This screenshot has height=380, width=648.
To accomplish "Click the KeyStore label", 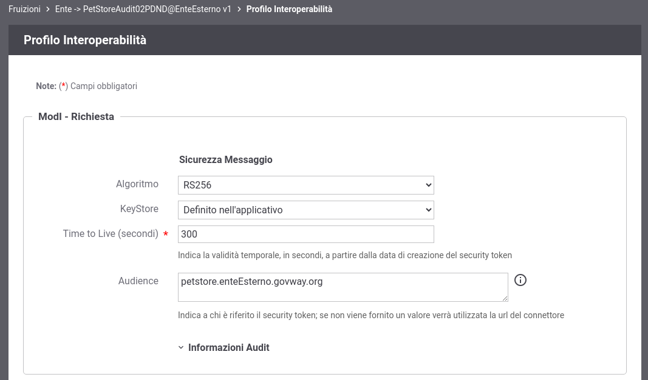I will (139, 208).
